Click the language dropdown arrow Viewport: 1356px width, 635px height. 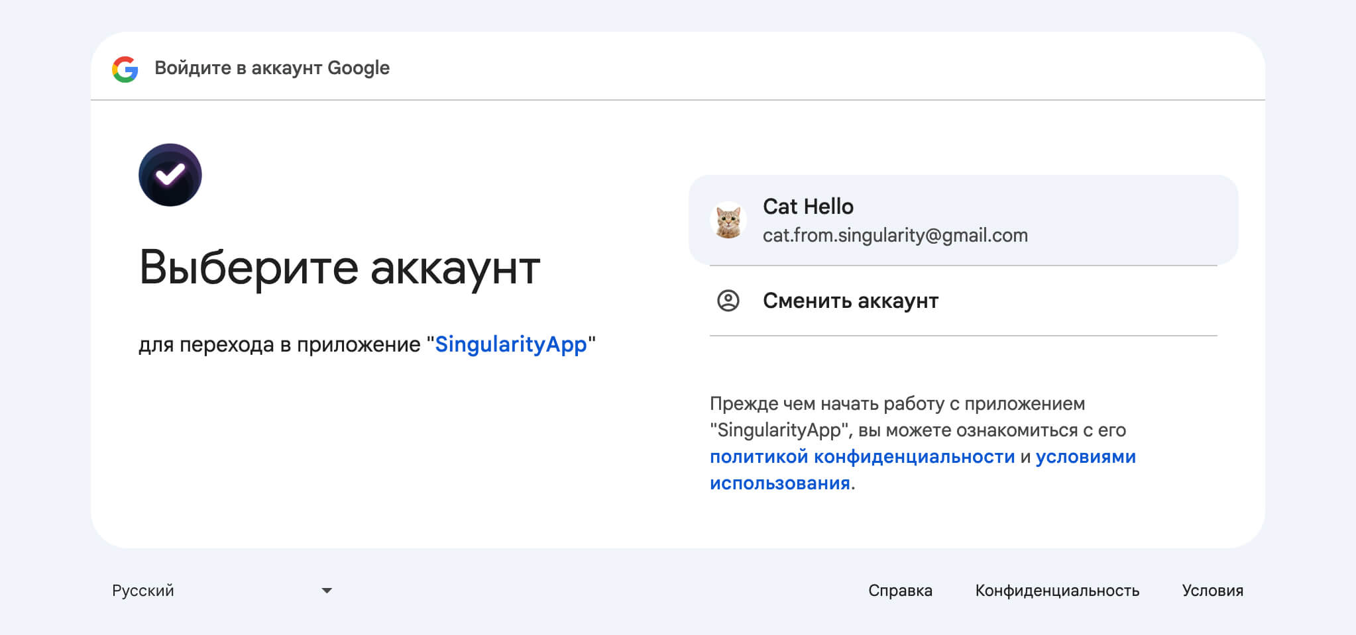(x=326, y=591)
